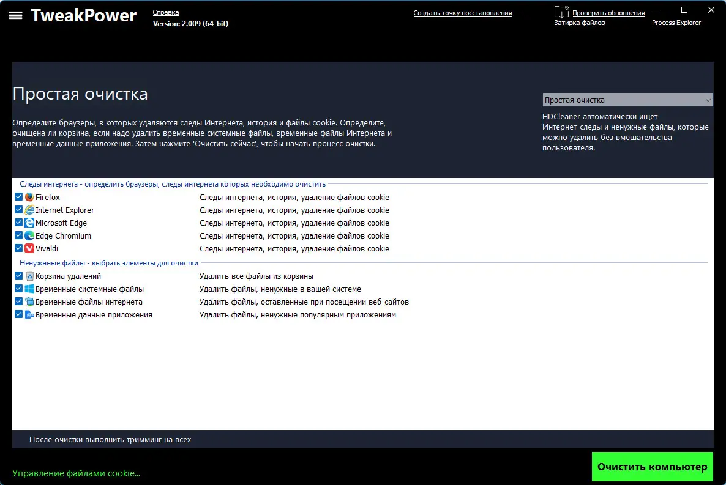
Task: Click the Vivaldi browser icon
Action: [29, 248]
